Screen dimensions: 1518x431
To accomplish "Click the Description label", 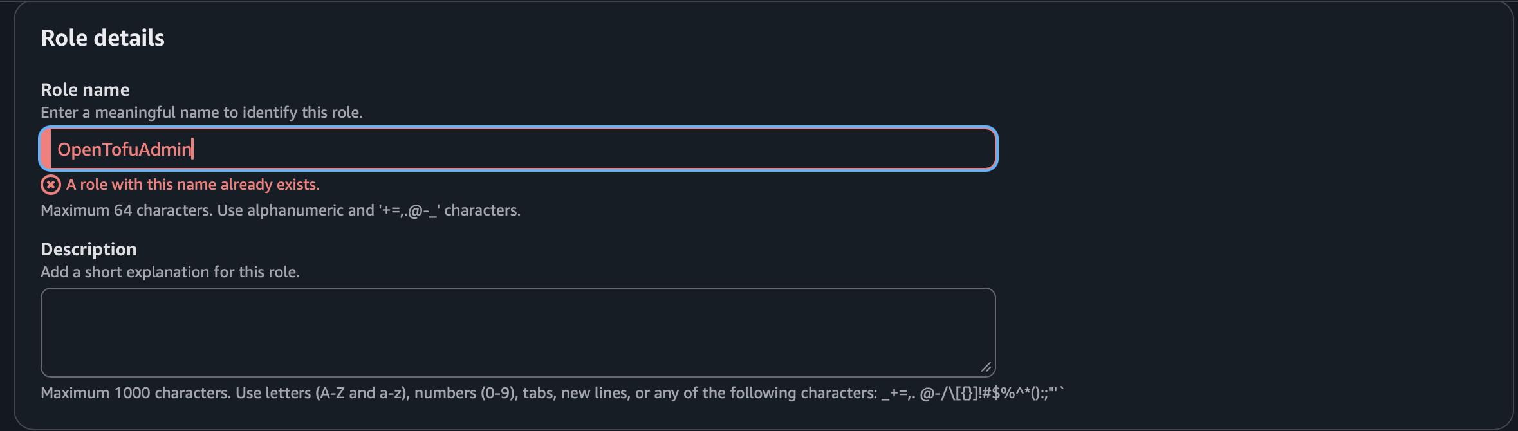I will (x=89, y=249).
